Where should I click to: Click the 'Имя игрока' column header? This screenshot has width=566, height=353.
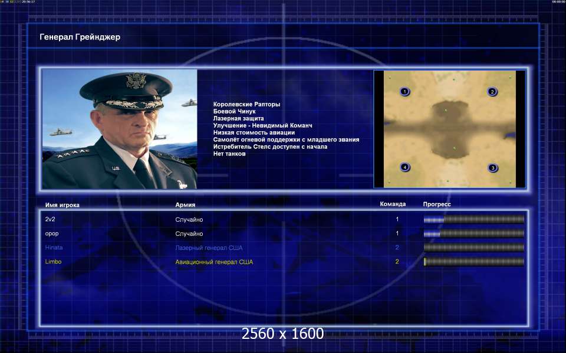click(x=62, y=205)
